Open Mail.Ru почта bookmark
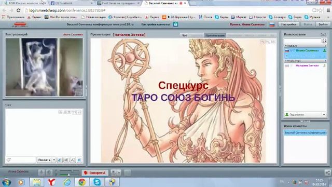 pyautogui.click(x=61, y=17)
